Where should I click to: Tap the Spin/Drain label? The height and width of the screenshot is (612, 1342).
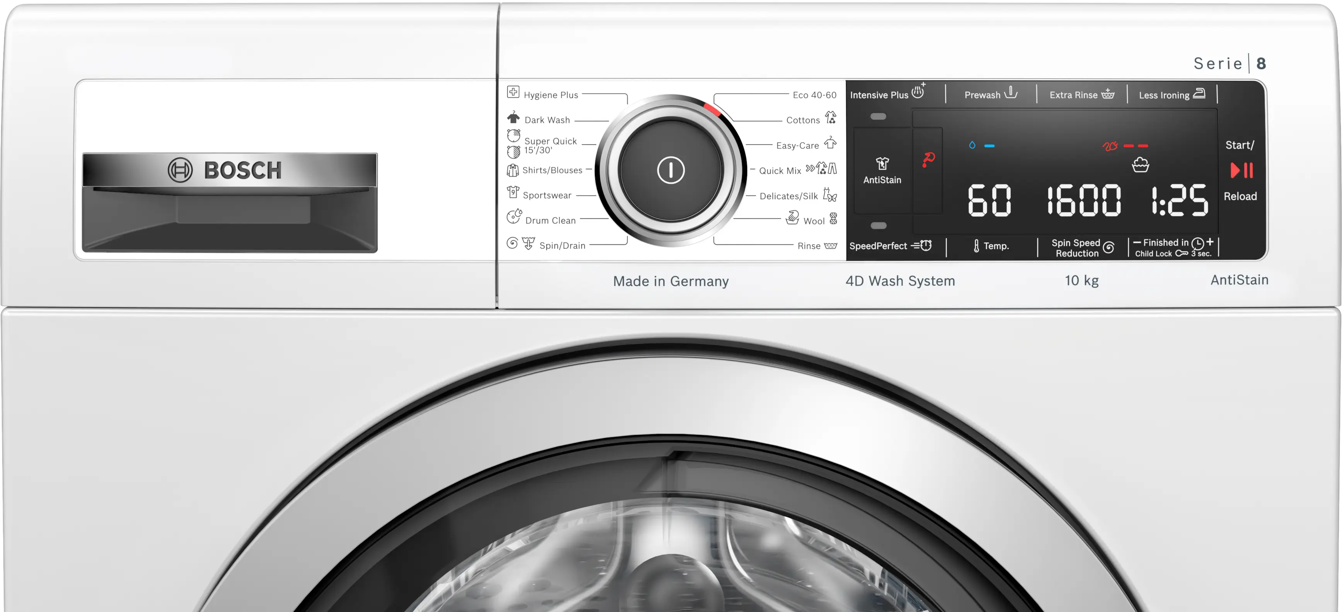click(x=562, y=245)
